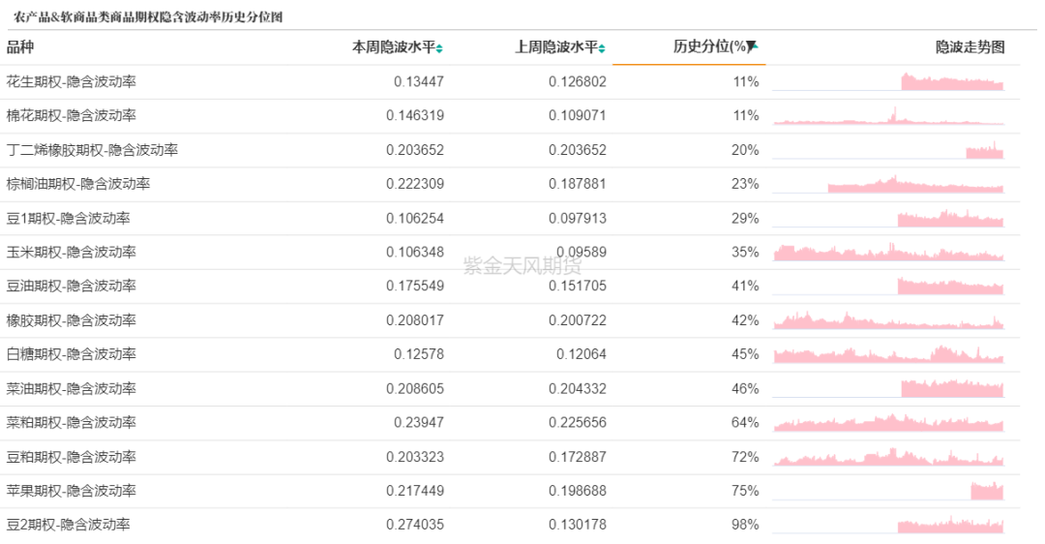
Task: View the 白糖期权 trend sparkline
Action: [x=888, y=354]
